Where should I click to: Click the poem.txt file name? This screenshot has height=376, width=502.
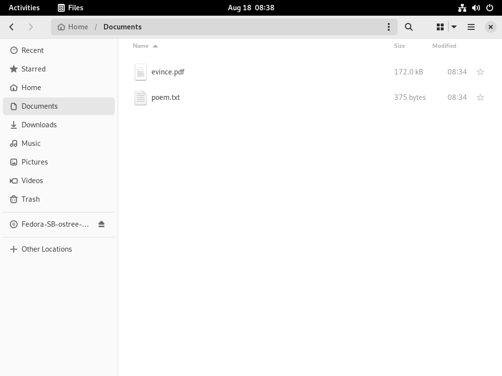point(166,97)
